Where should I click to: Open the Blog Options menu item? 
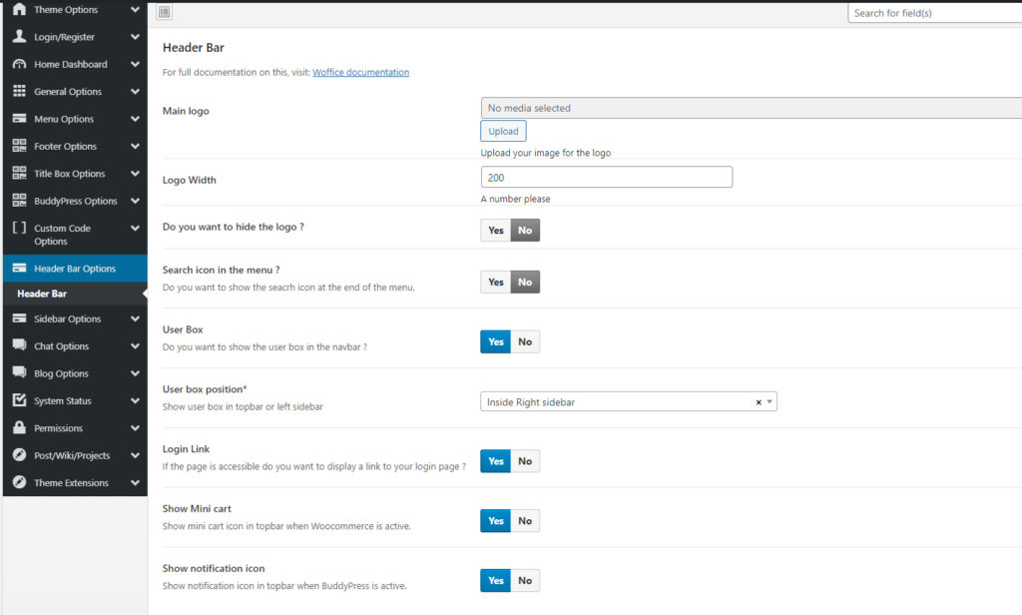click(62, 374)
